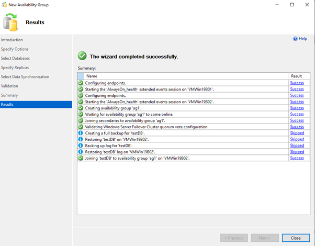Open the Validation page
315x246 pixels.
[9, 86]
